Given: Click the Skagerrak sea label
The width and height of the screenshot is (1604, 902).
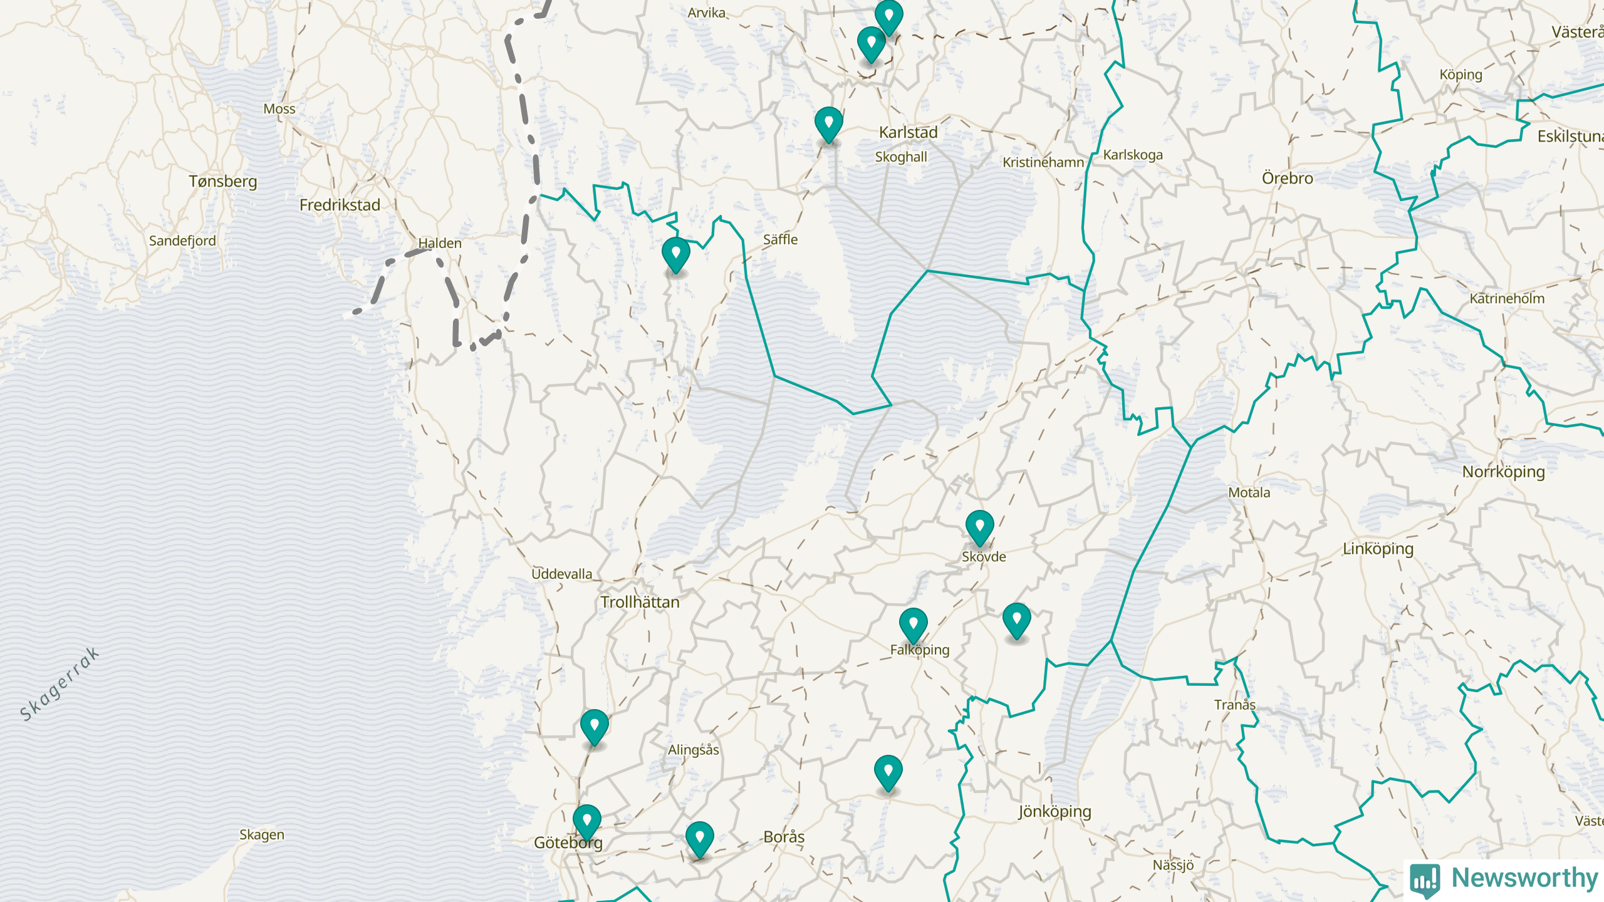Looking at the screenshot, I should 59,684.
